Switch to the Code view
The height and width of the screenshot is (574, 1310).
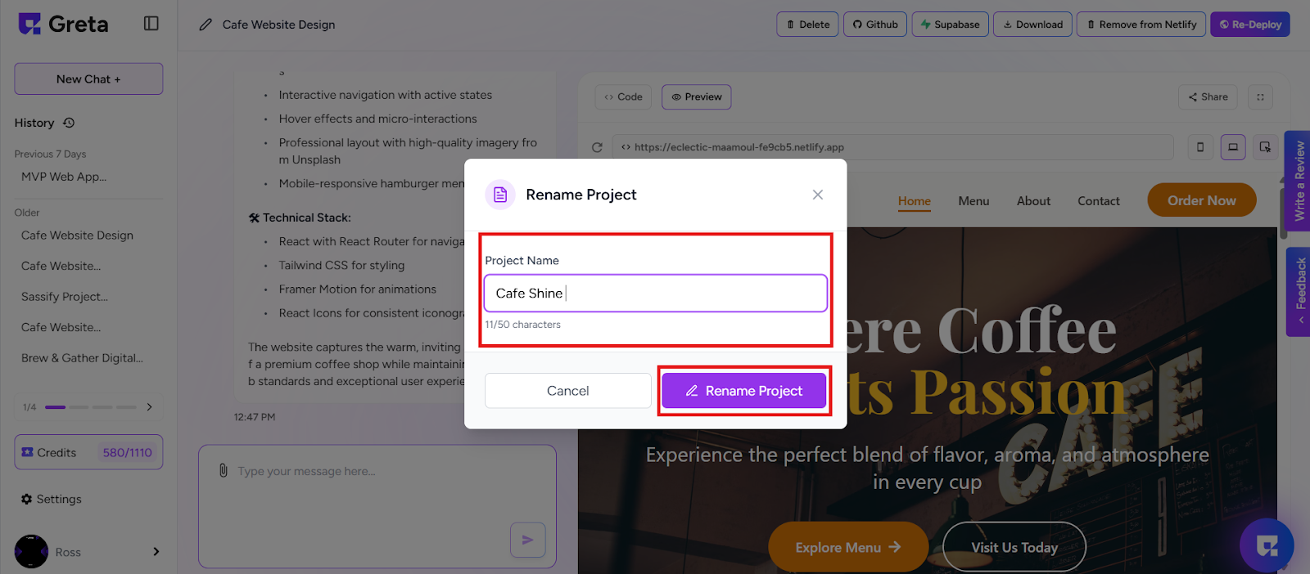(623, 96)
